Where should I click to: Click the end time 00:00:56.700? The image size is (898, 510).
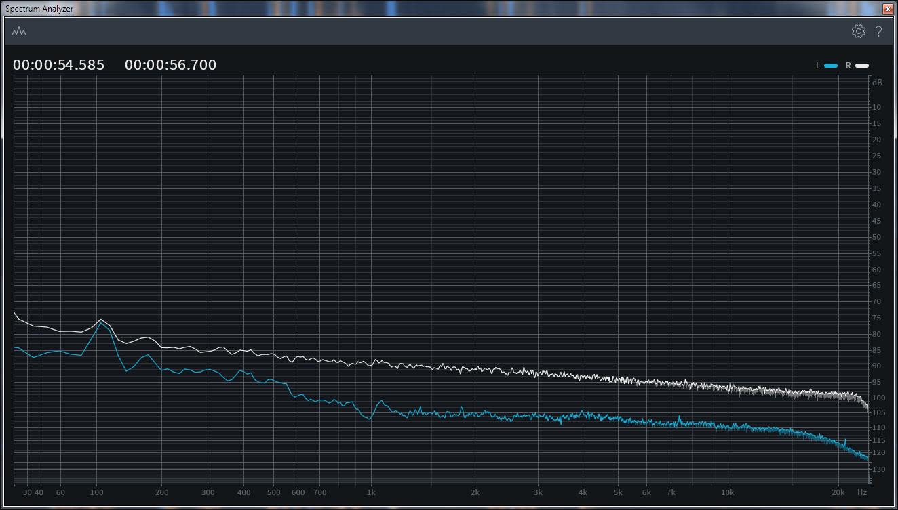[x=171, y=65]
